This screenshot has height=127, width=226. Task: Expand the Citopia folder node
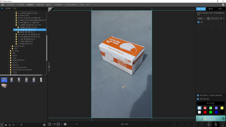click(8, 55)
